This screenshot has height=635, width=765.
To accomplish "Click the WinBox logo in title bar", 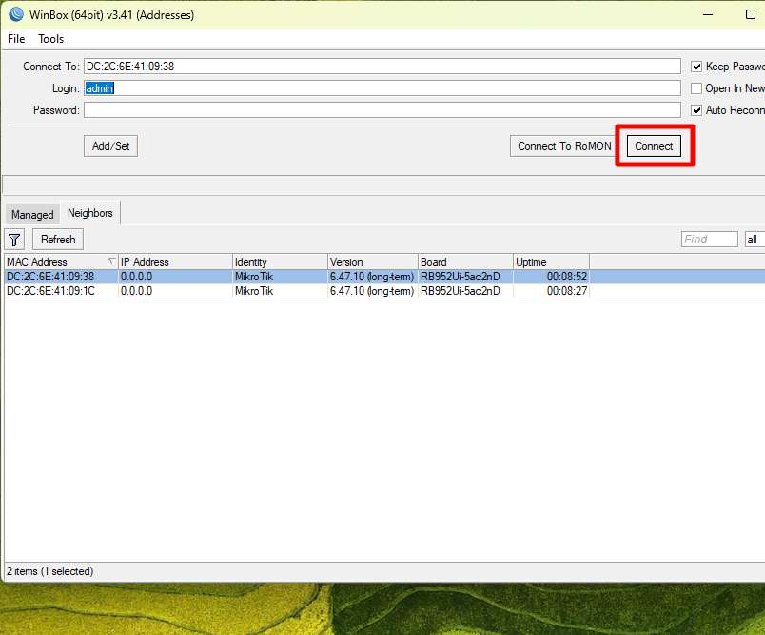I will [15, 15].
